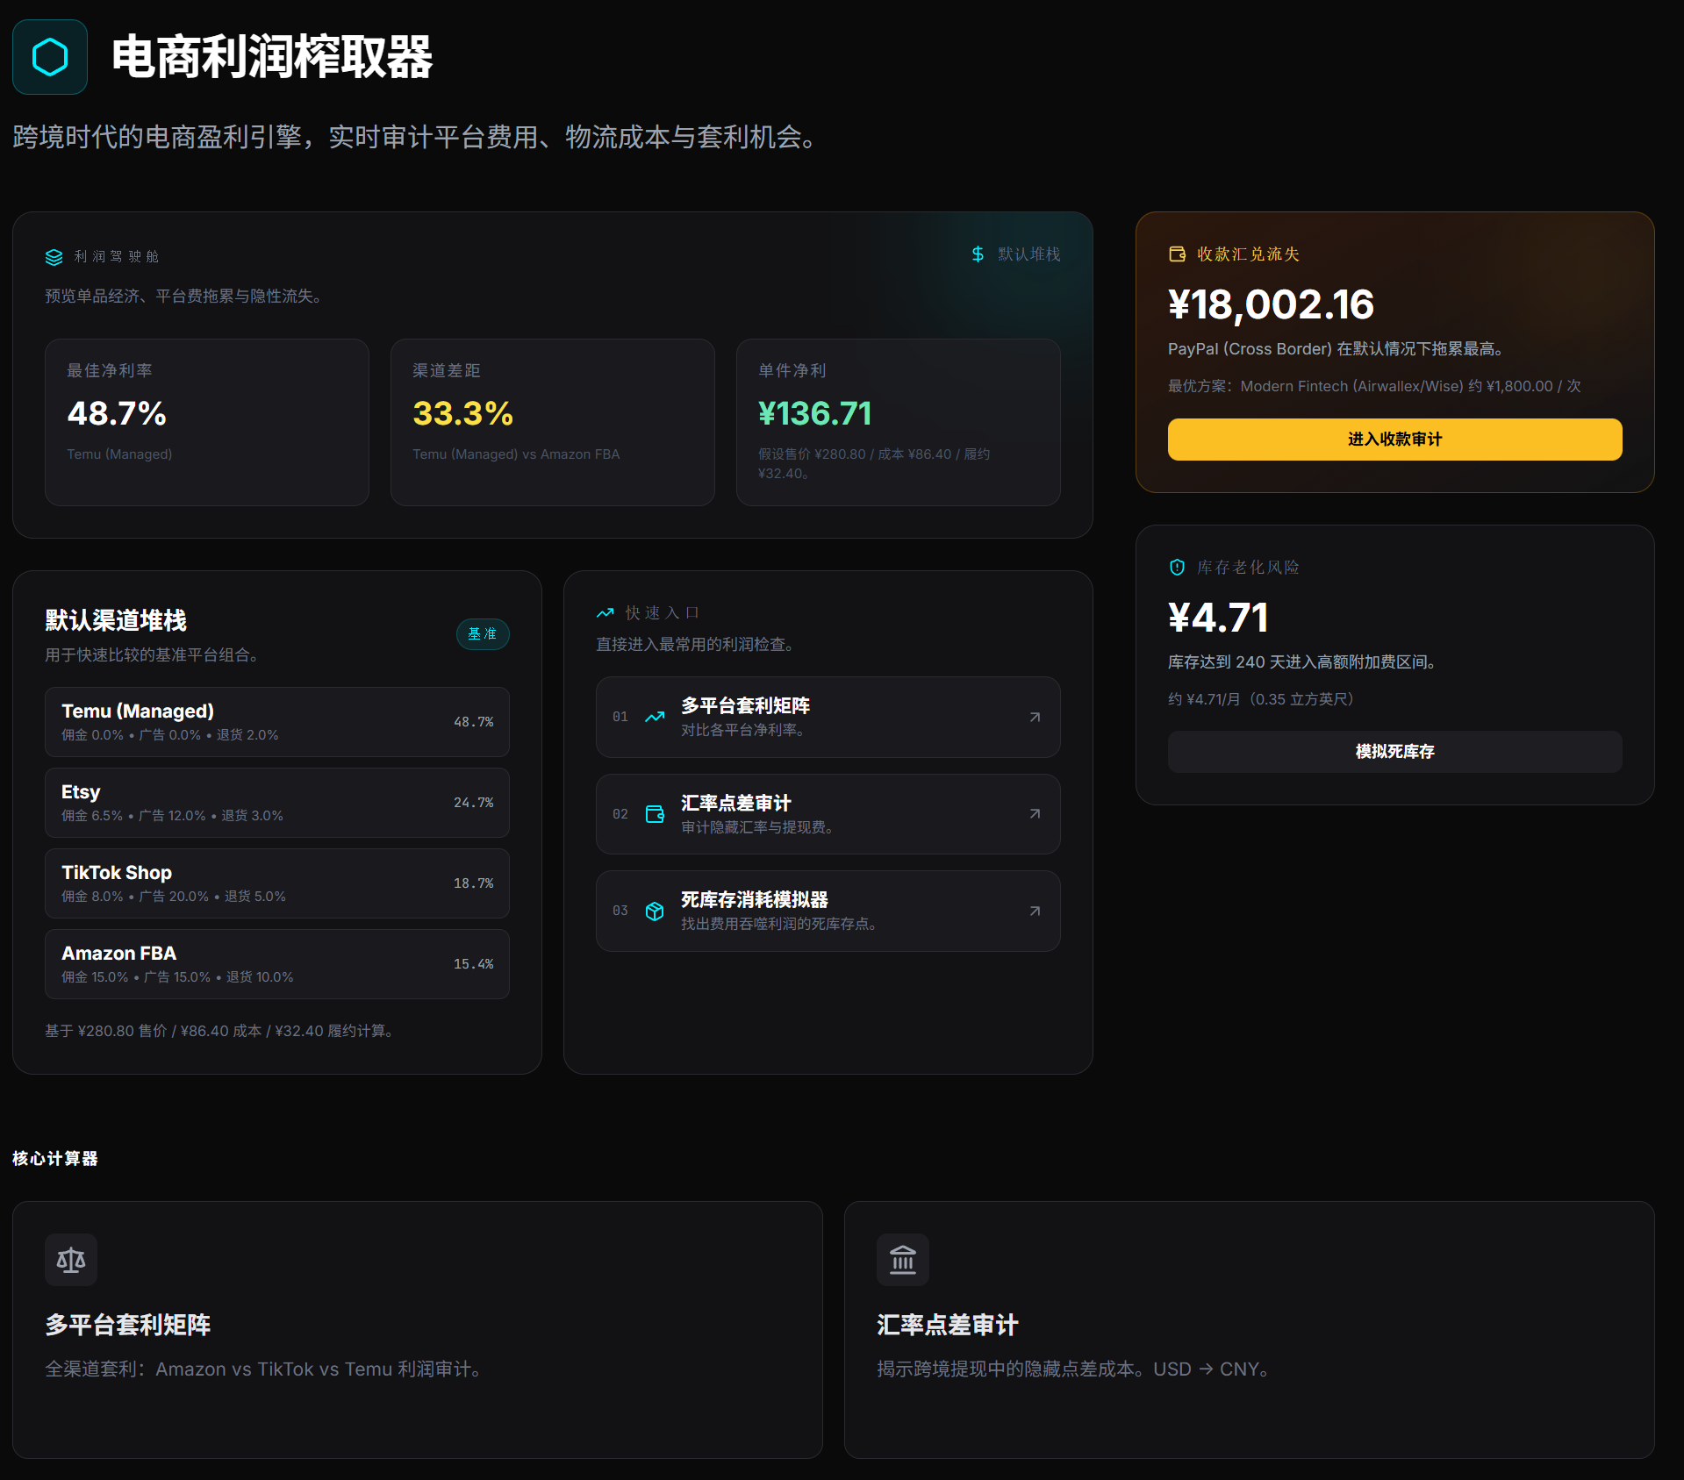Click the bank building icon in 汇率点差审计 card
Screen dimensions: 1684x1480
[903, 1260]
